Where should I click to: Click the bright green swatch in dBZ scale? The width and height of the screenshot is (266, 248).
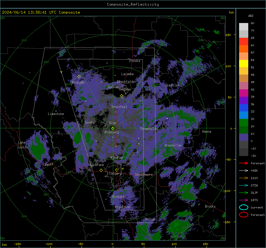point(244,122)
